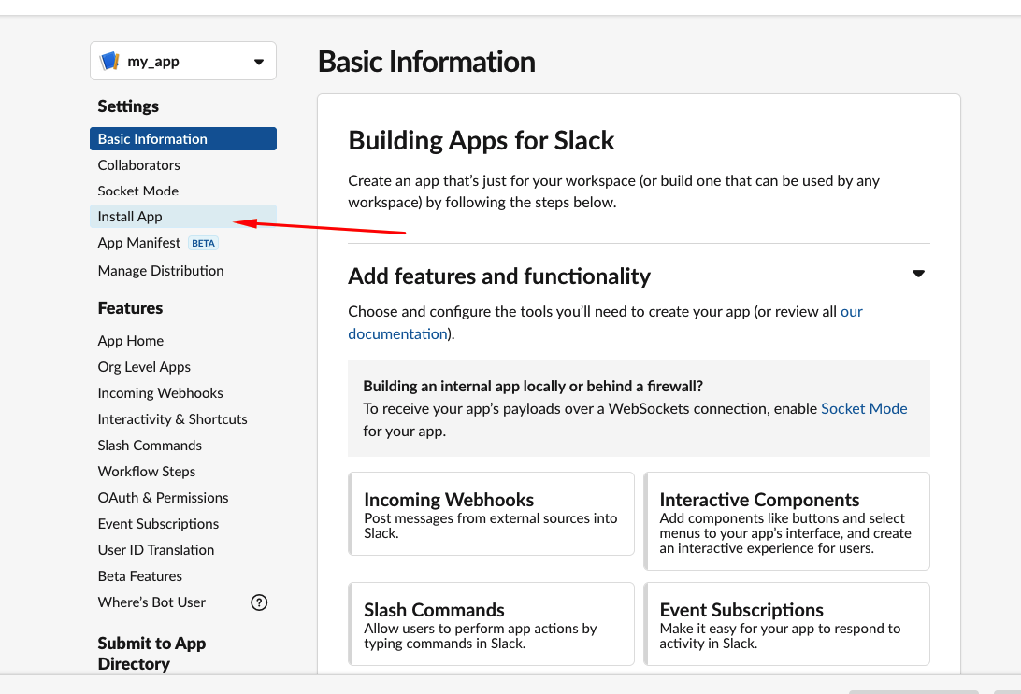The height and width of the screenshot is (694, 1021).
Task: Click the Submit to App Directory heading
Action: [151, 653]
